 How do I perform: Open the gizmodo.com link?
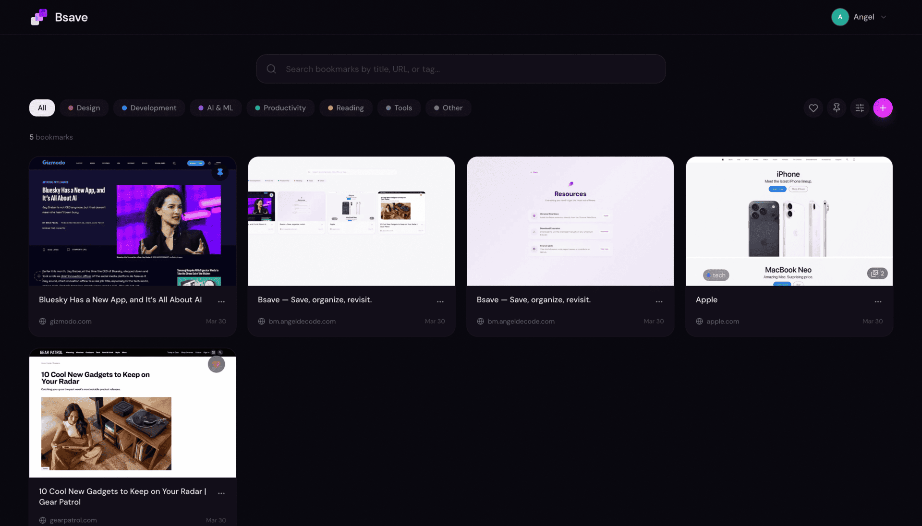tap(71, 322)
